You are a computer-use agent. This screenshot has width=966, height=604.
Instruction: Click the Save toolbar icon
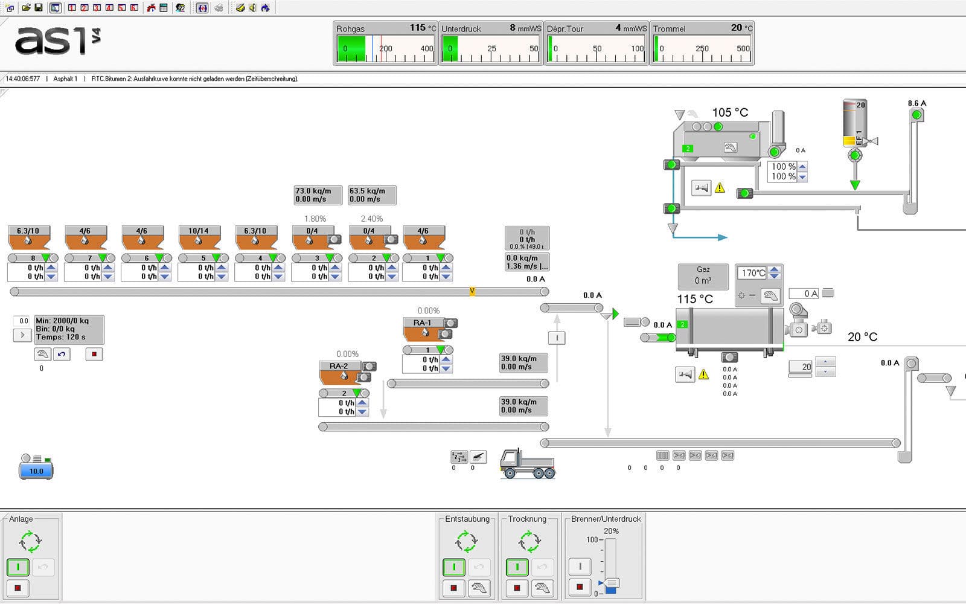point(38,8)
